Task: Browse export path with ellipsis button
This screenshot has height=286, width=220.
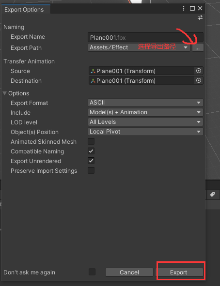Action: coord(198,47)
